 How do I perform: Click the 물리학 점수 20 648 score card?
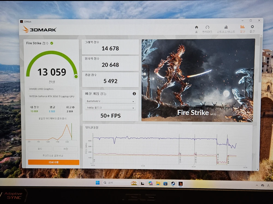click(110, 63)
